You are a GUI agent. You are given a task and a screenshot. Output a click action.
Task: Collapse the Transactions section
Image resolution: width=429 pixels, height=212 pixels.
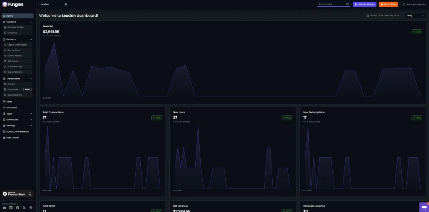click(31, 79)
